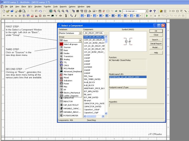Place a source from the components toolbar
Screen dimensions: 189x141
4,16
